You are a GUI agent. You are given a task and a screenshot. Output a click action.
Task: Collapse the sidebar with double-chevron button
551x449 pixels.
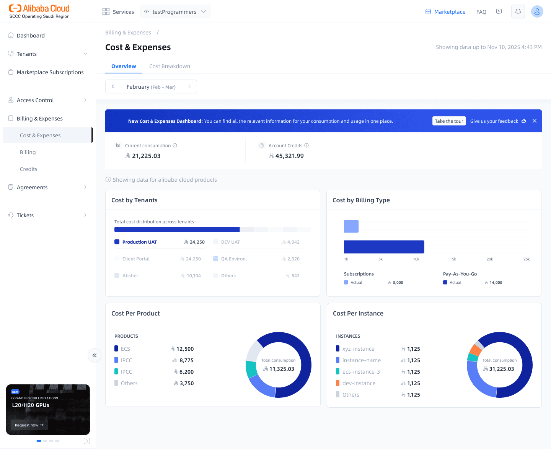pyautogui.click(x=95, y=355)
